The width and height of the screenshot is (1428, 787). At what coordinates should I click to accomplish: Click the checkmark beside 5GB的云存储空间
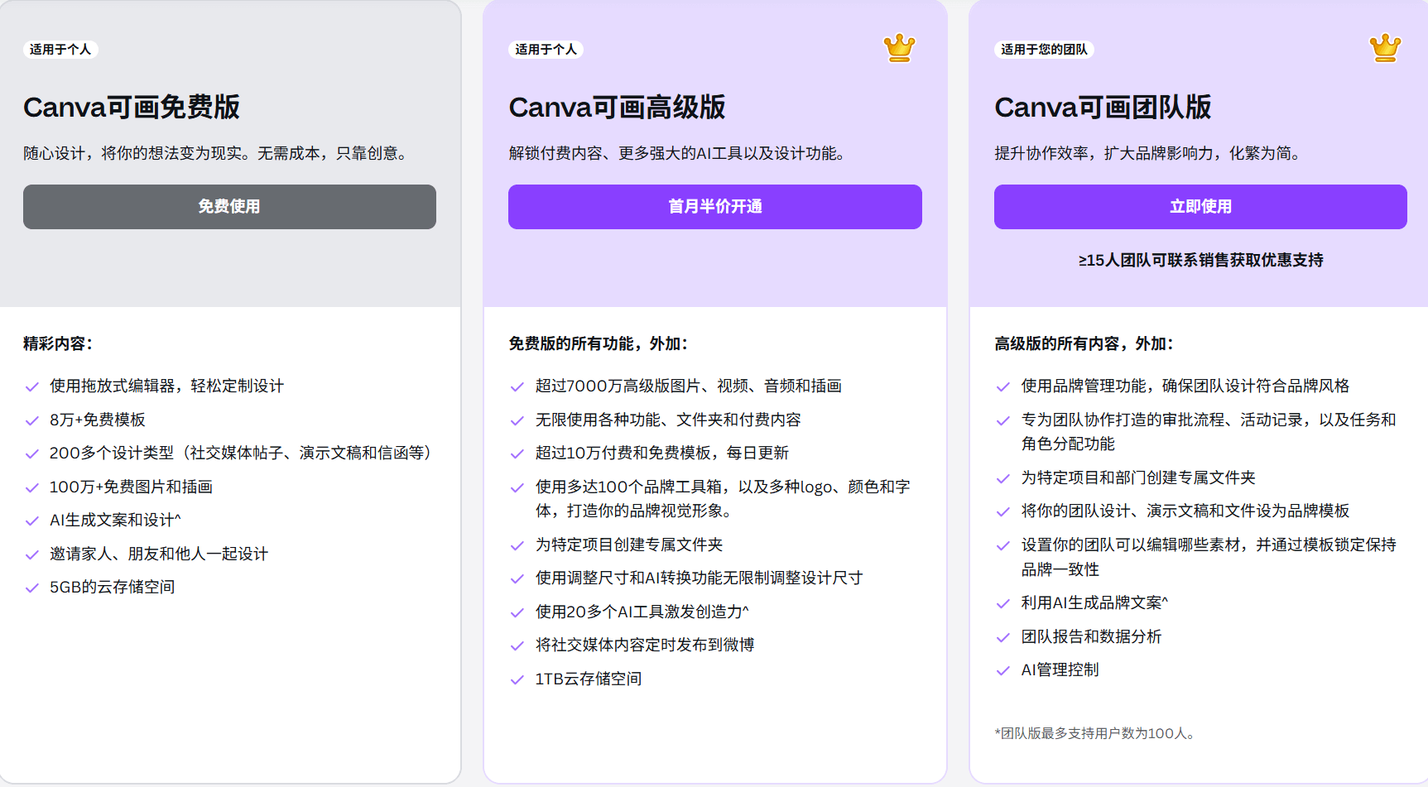[x=32, y=587]
